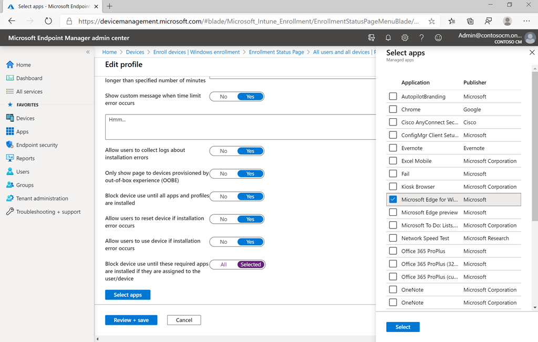This screenshot has width=538, height=342.
Task: Click the Home breadcrumb link
Action: point(109,52)
